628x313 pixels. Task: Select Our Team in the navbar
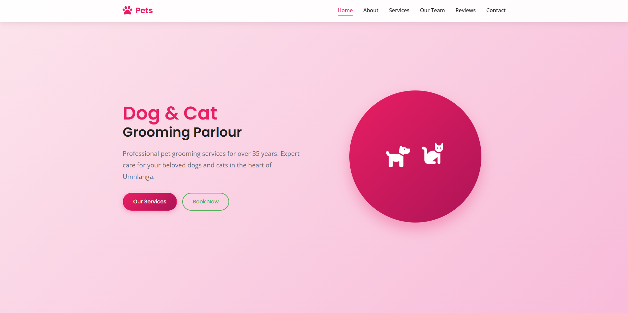pos(432,10)
